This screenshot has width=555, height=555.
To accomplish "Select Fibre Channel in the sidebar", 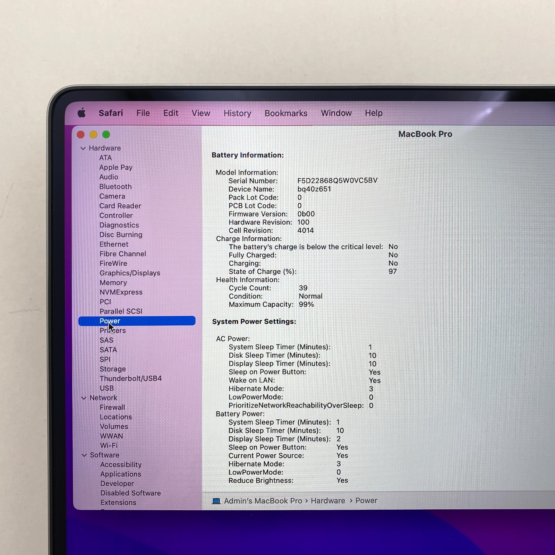I will [x=123, y=254].
